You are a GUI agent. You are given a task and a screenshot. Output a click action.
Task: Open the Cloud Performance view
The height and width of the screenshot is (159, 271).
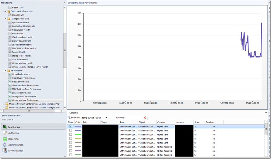point(21,74)
